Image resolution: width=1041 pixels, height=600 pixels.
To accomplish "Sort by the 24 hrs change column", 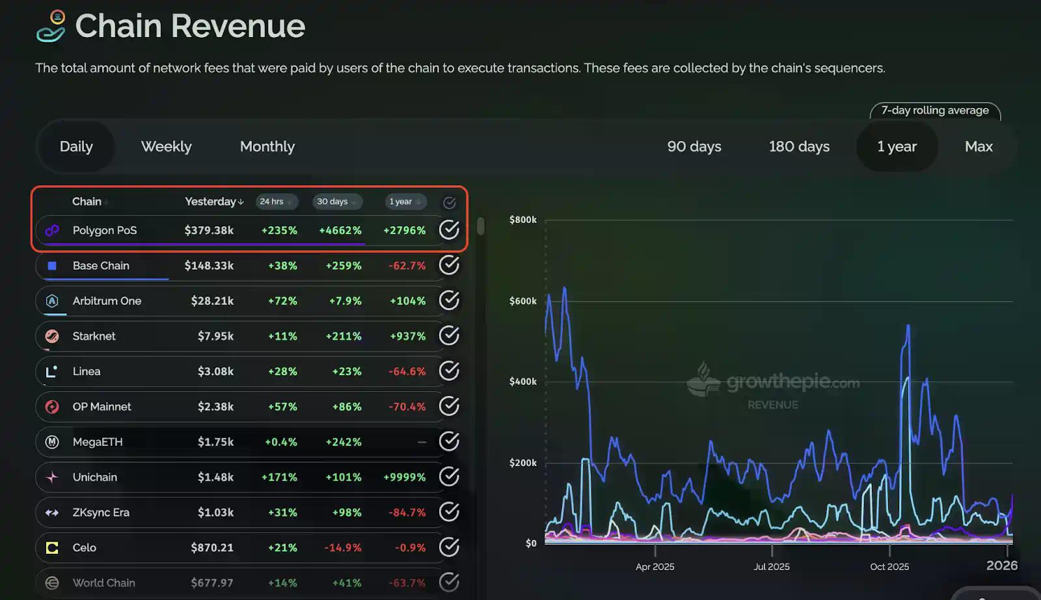I will [277, 202].
